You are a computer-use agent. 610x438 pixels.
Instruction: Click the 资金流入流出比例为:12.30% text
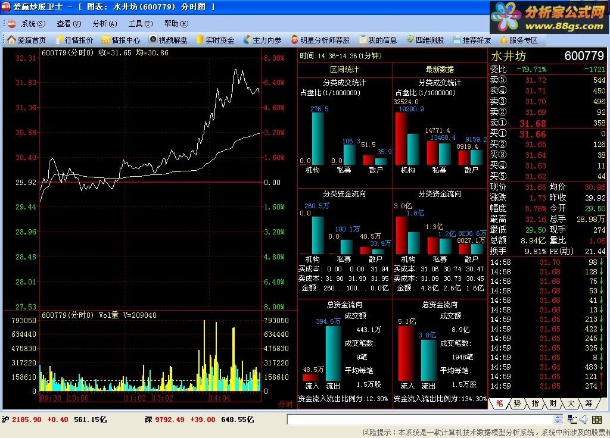pos(343,399)
